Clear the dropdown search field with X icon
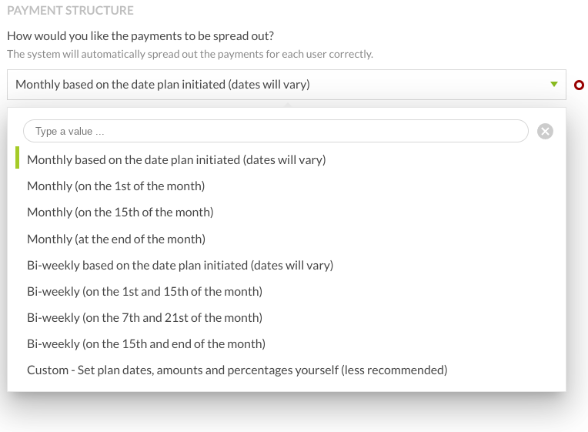This screenshot has height=432, width=588. coord(545,131)
